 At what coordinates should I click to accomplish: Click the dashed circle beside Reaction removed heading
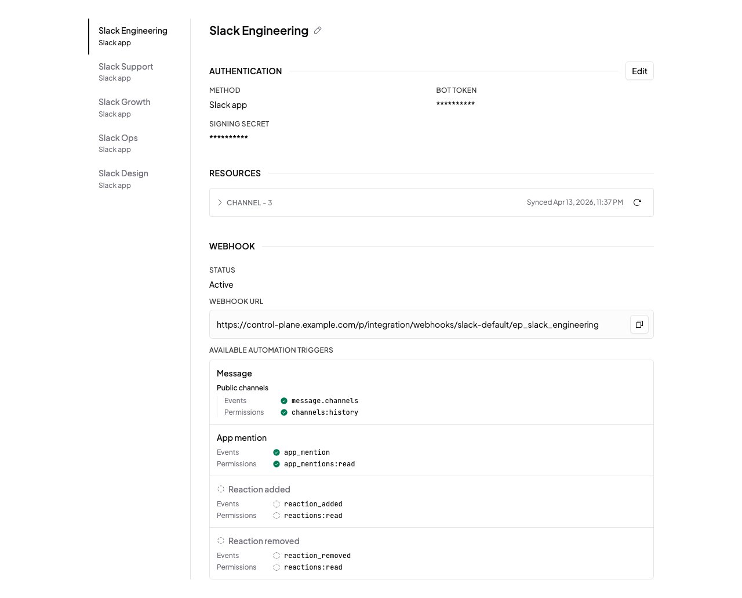pos(221,541)
